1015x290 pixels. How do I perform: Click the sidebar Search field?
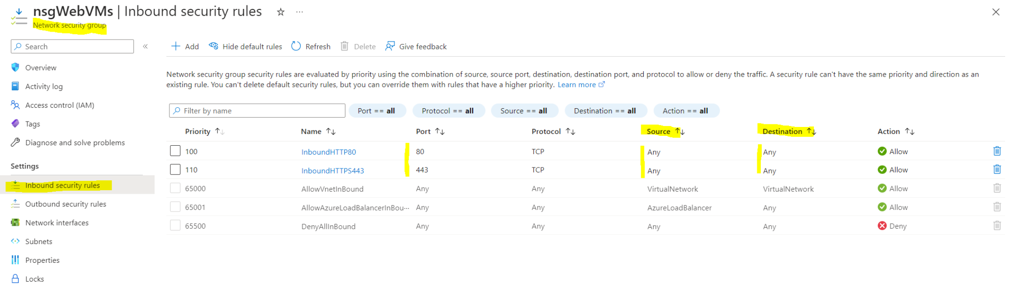[x=72, y=46]
